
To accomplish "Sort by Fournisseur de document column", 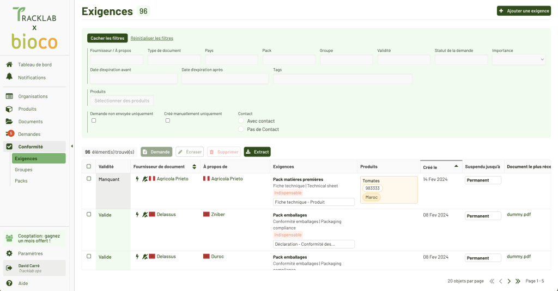I will point(195,167).
